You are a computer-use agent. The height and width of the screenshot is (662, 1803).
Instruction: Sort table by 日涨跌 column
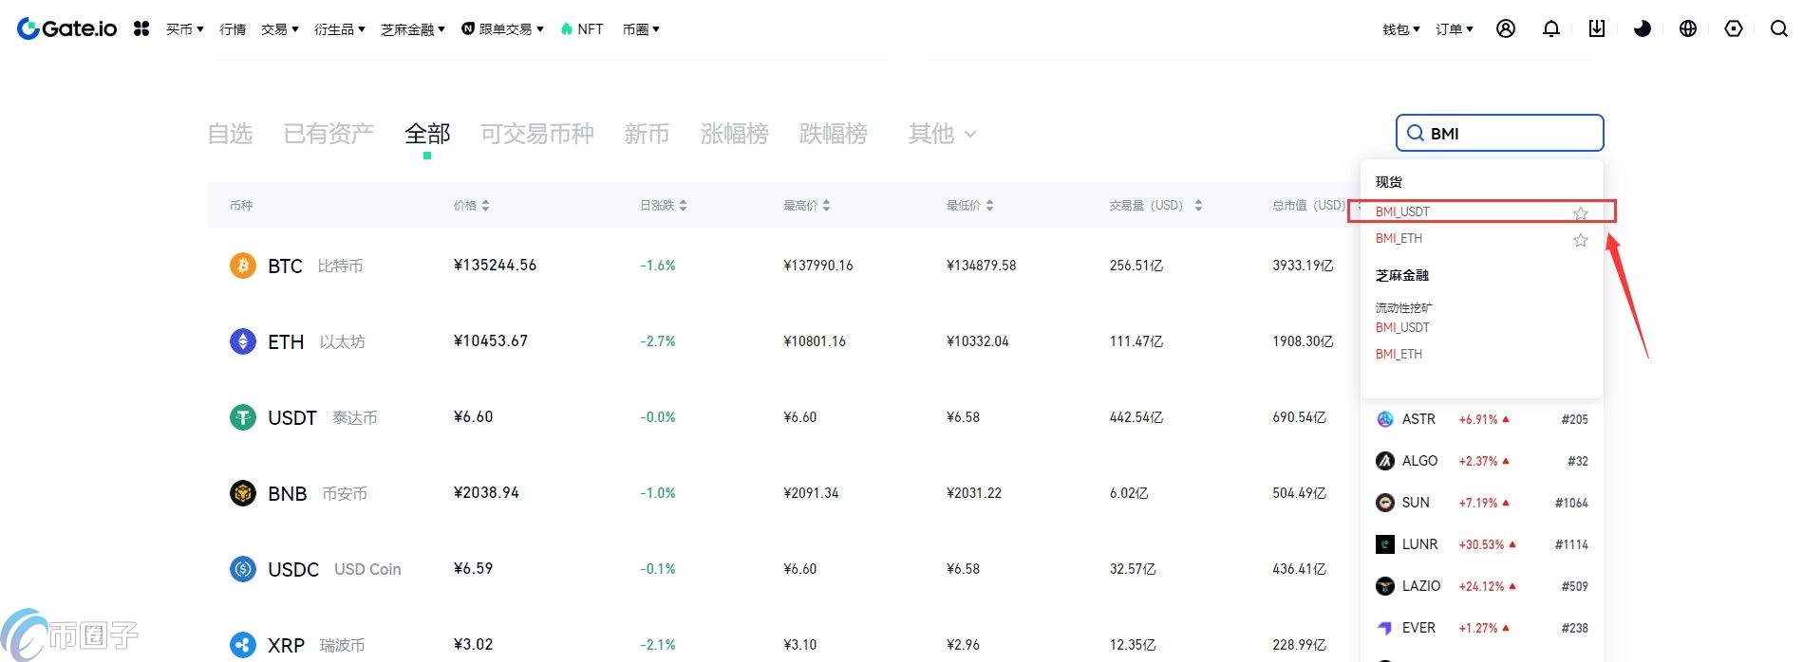[663, 205]
